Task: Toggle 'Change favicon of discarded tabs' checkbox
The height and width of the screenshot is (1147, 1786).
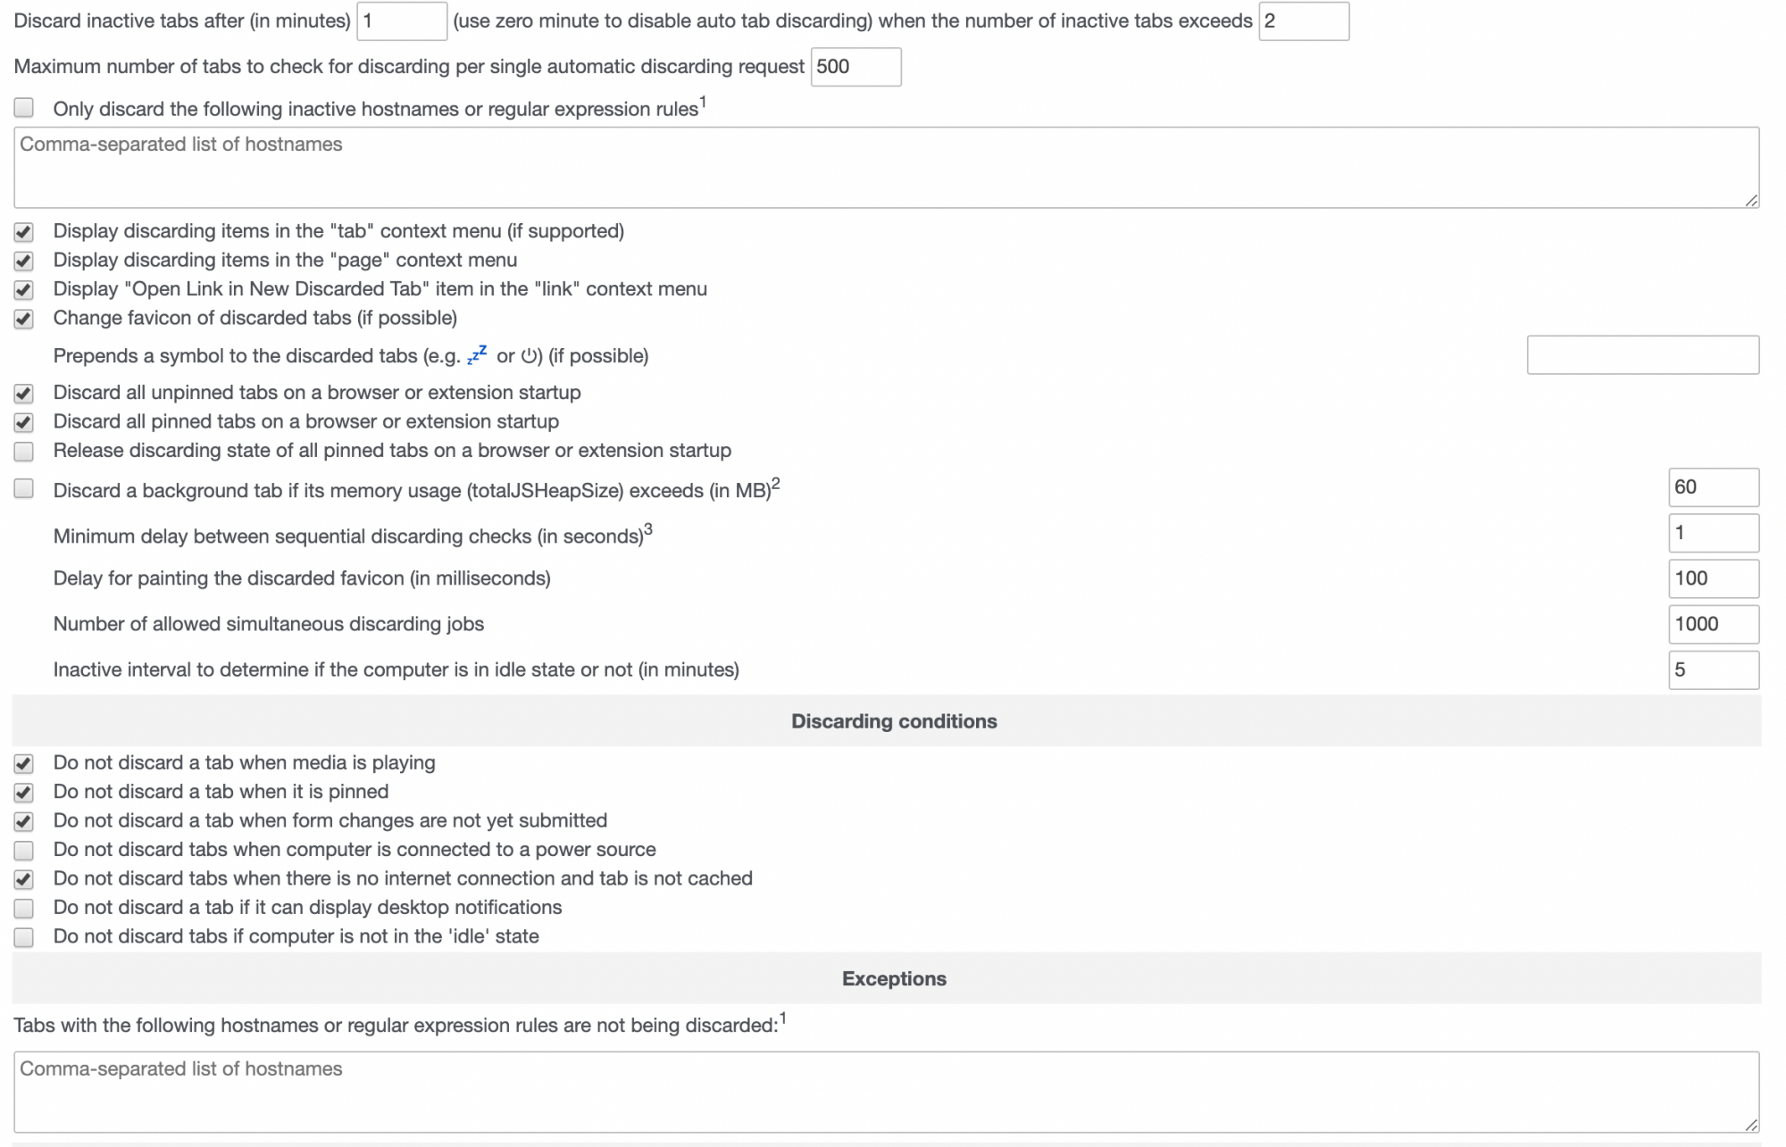Action: tap(24, 319)
